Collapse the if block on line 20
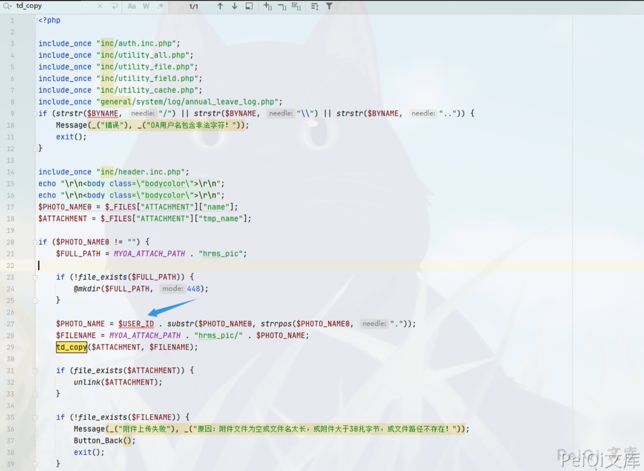This screenshot has height=471, width=644. 35,242
